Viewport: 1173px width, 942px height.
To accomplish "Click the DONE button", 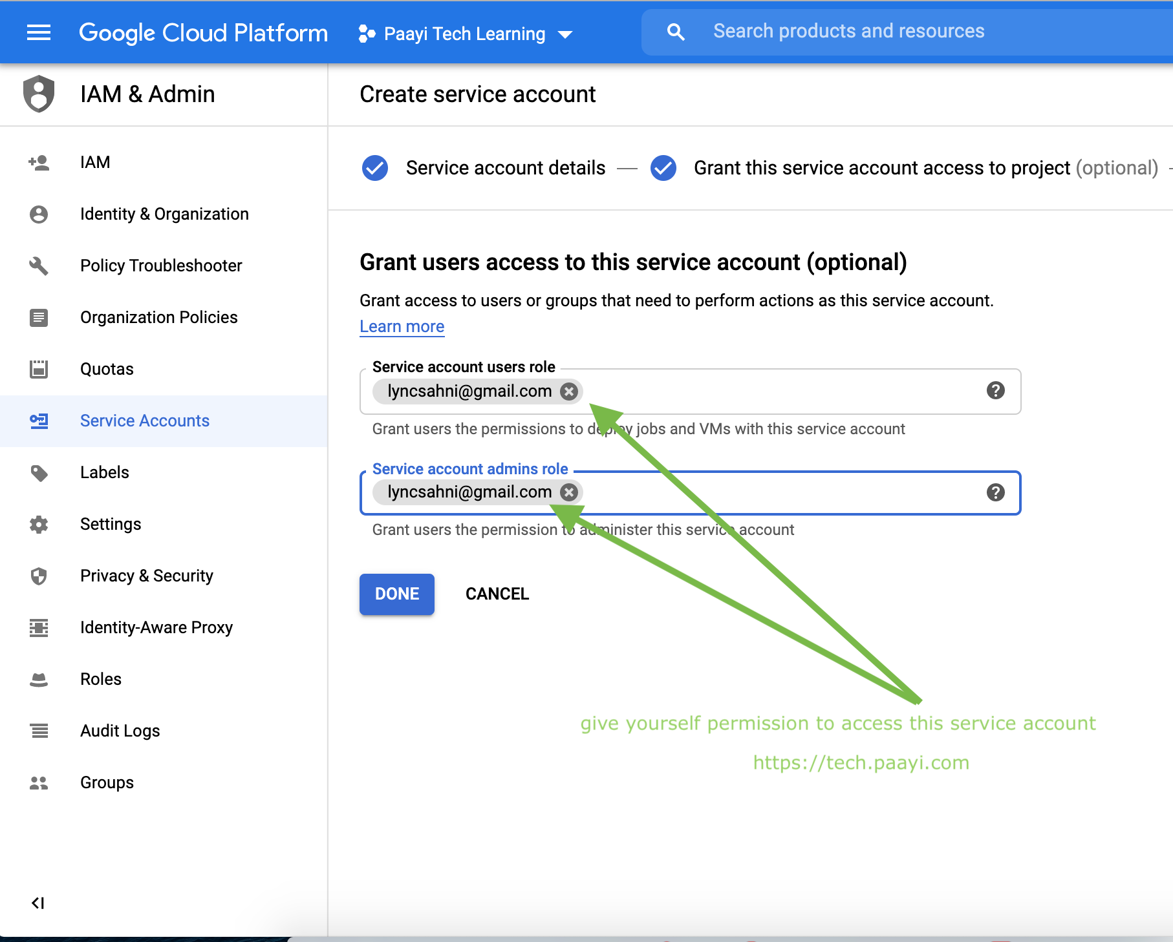I will coord(397,594).
